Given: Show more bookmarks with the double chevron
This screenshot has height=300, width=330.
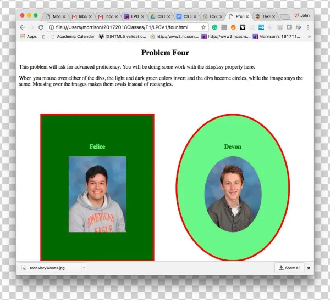Looking at the screenshot, I should pos(309,37).
